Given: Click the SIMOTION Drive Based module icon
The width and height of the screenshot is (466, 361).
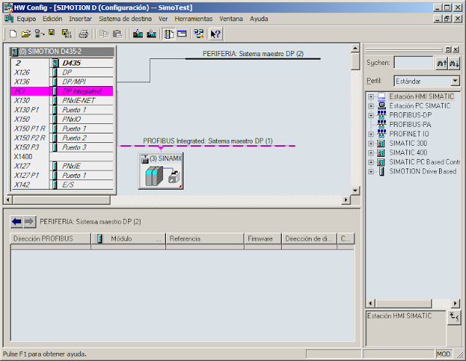Looking at the screenshot, I should pyautogui.click(x=382, y=171).
